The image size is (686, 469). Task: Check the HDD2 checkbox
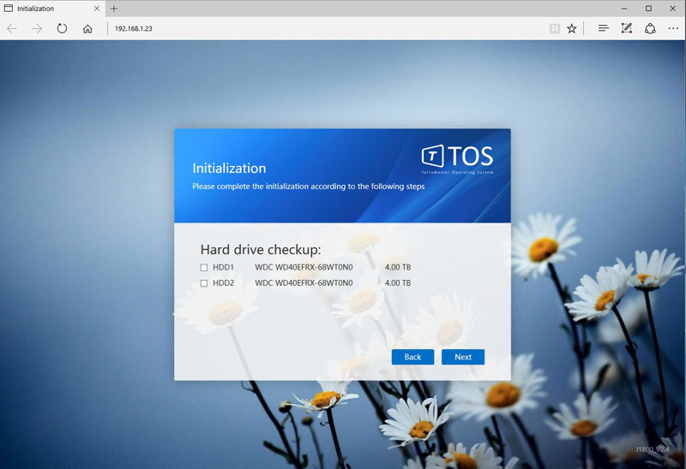(x=204, y=283)
